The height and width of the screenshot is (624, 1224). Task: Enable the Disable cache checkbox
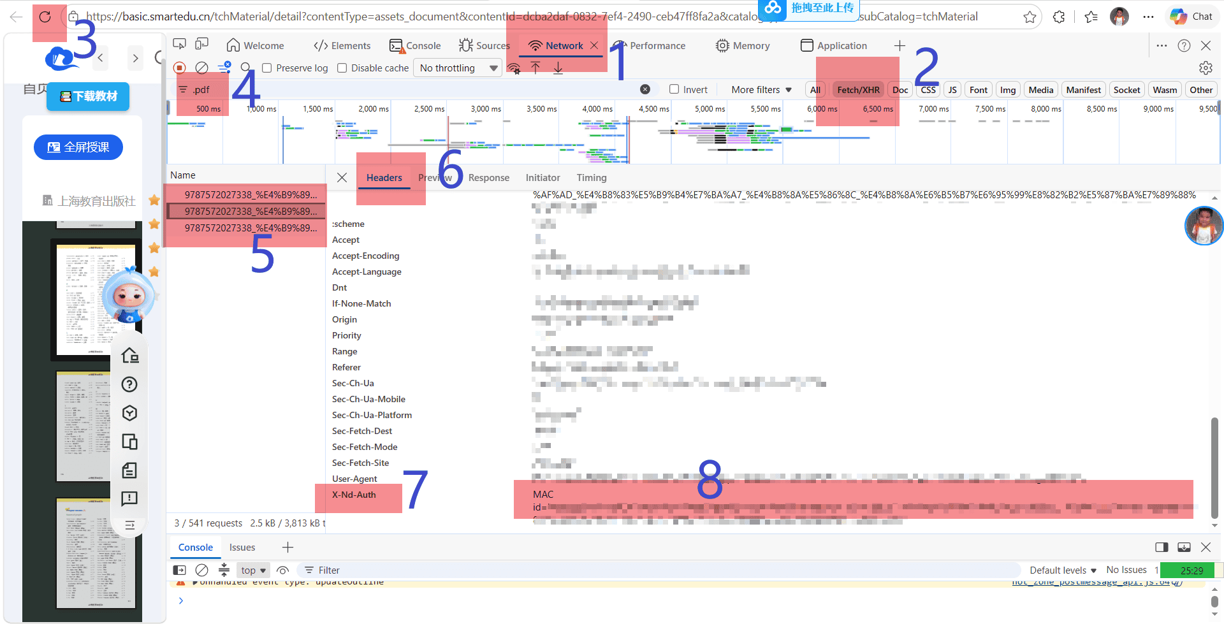pyautogui.click(x=342, y=68)
